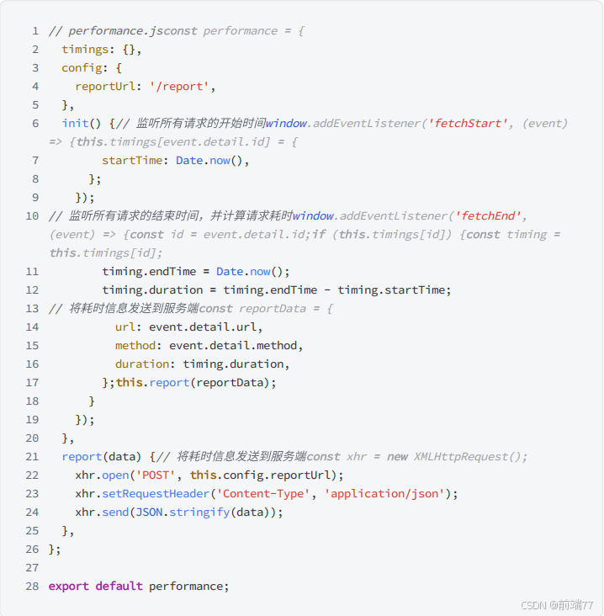Click 'startTime: Date.now(),' on line 7
This screenshot has width=604, height=616.
coord(176,160)
